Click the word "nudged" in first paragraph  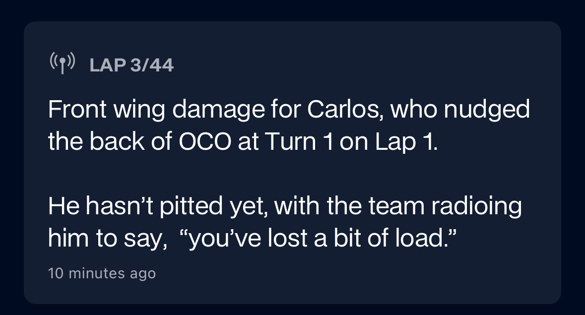(x=486, y=110)
